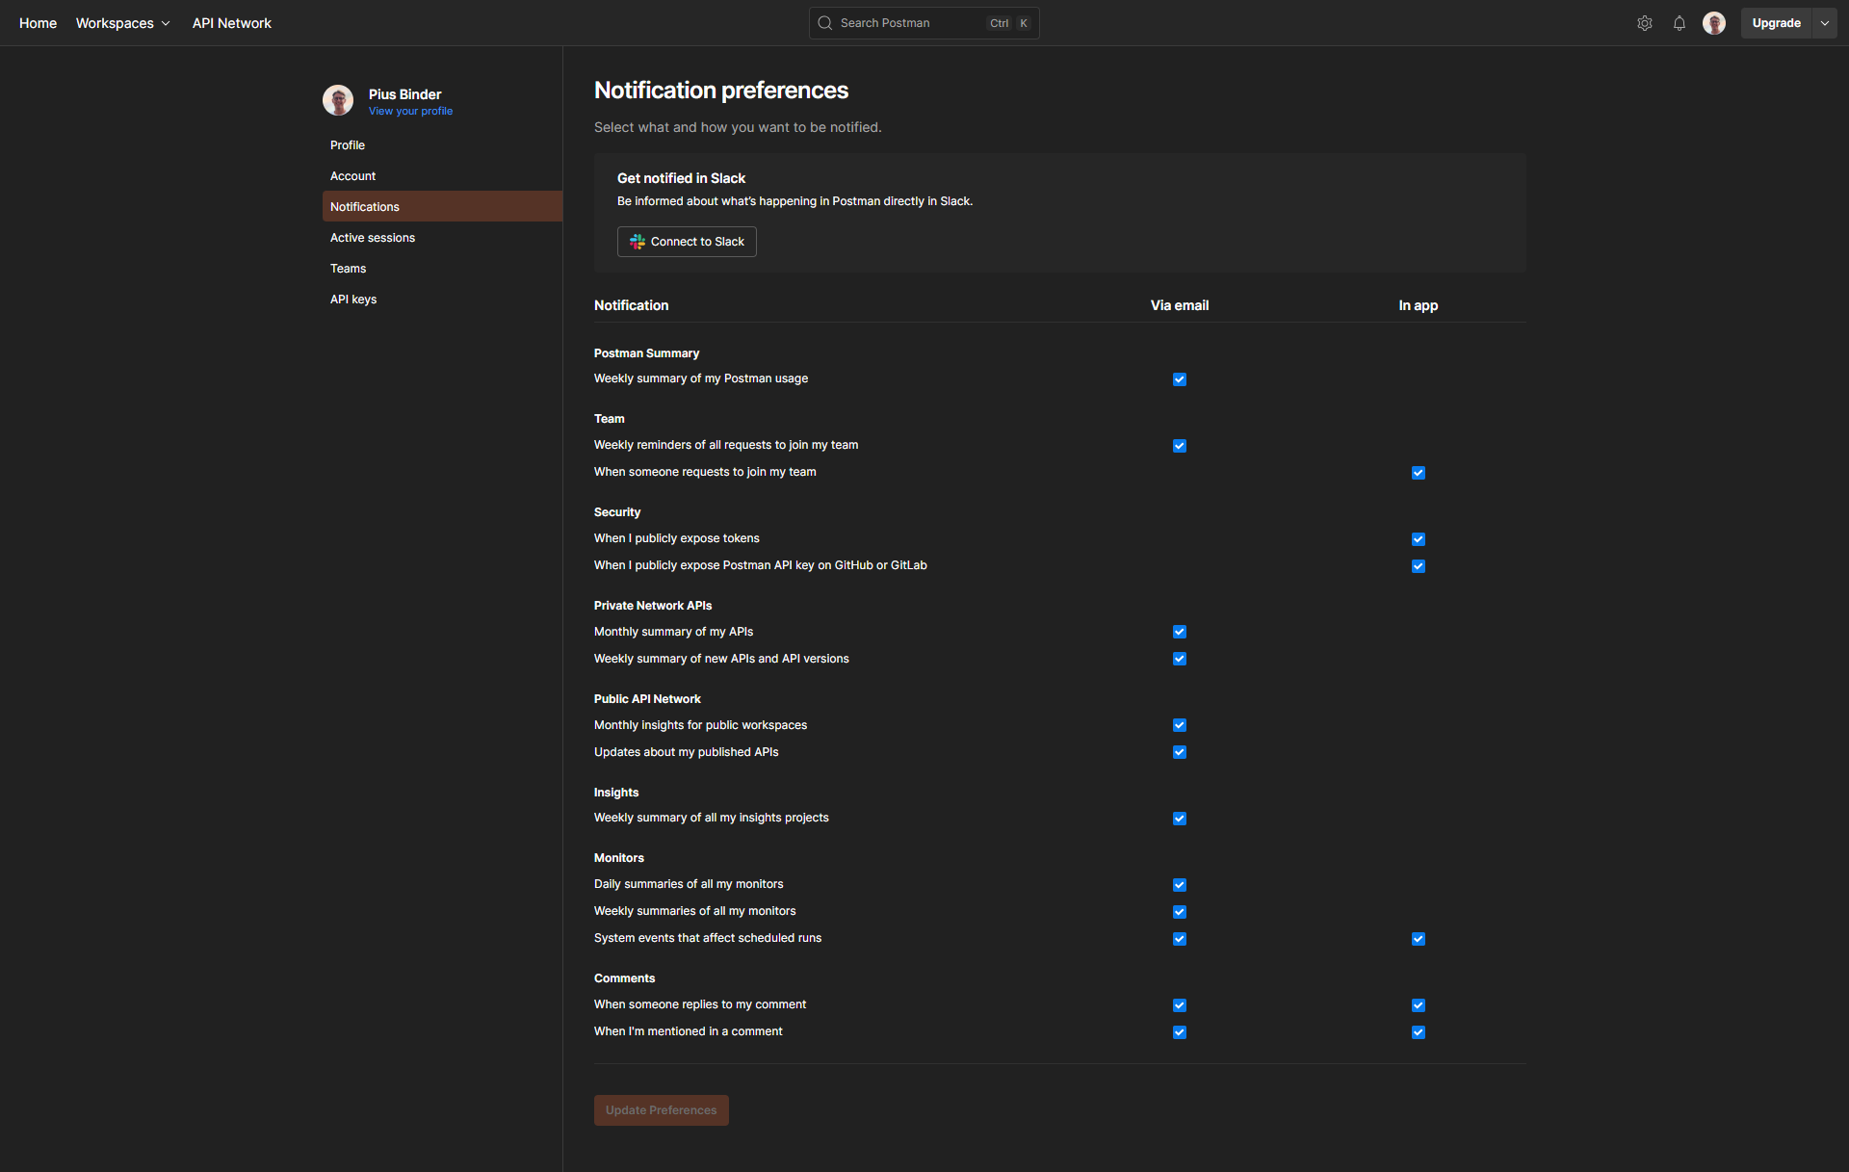Screen dimensions: 1849x1172
Task: Toggle email for mentioned in a comment
Action: pos(1180,1032)
